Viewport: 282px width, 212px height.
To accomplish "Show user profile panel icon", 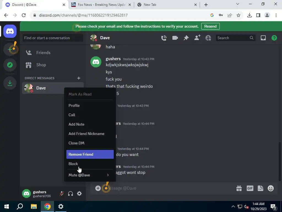I will [208, 38].
